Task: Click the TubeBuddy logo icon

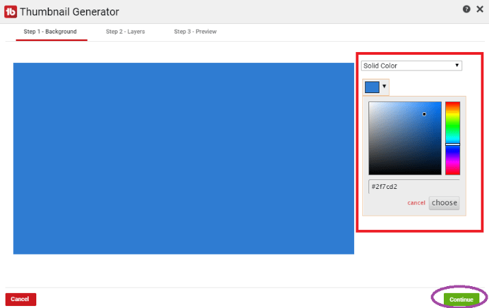Action: pyautogui.click(x=10, y=12)
